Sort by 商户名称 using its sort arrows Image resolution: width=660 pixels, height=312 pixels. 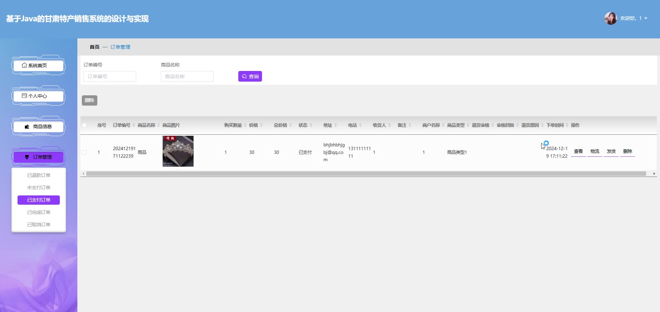pos(443,125)
